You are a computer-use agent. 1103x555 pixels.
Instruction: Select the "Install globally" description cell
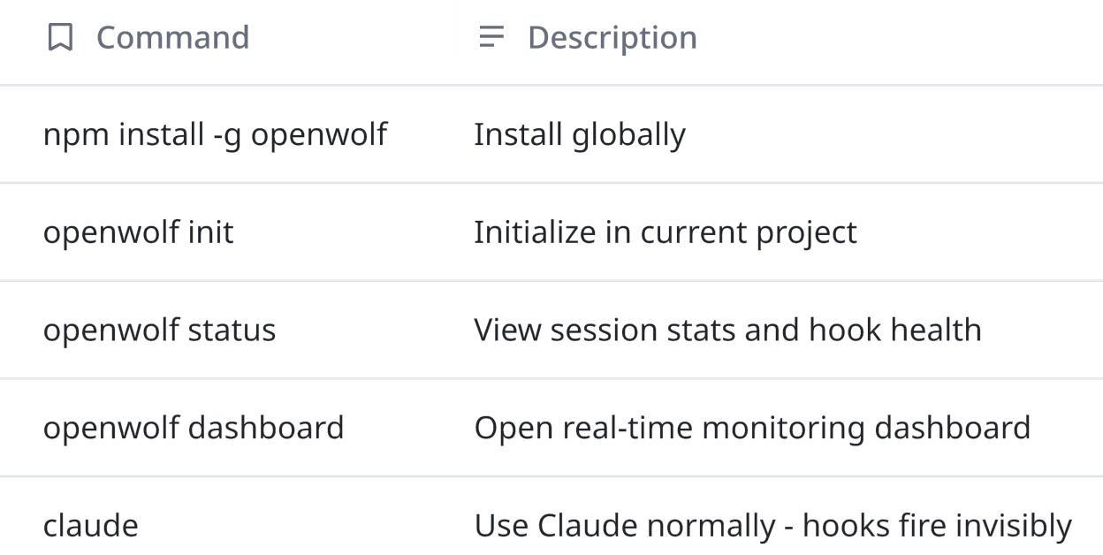[x=579, y=135]
